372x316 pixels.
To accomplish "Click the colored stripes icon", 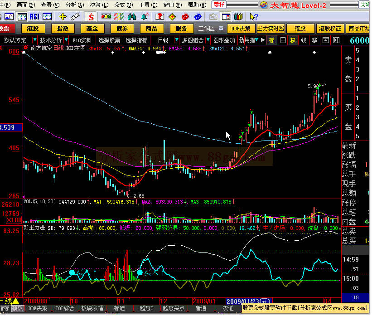I will (119, 17).
